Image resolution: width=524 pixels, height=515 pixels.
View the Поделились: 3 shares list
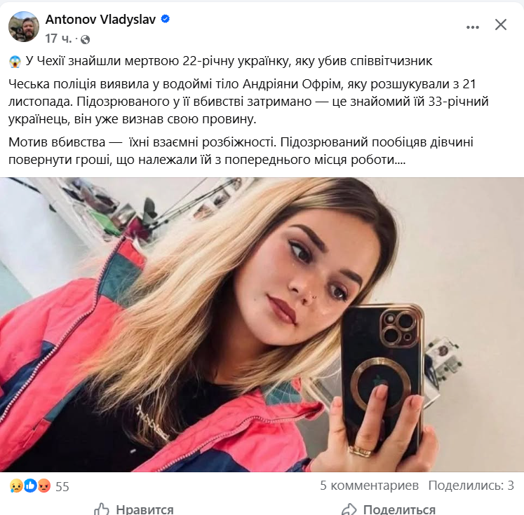(x=471, y=486)
